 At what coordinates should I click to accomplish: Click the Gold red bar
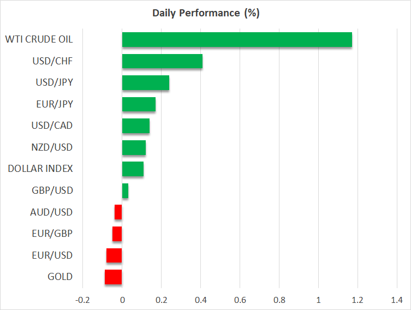coord(113,277)
